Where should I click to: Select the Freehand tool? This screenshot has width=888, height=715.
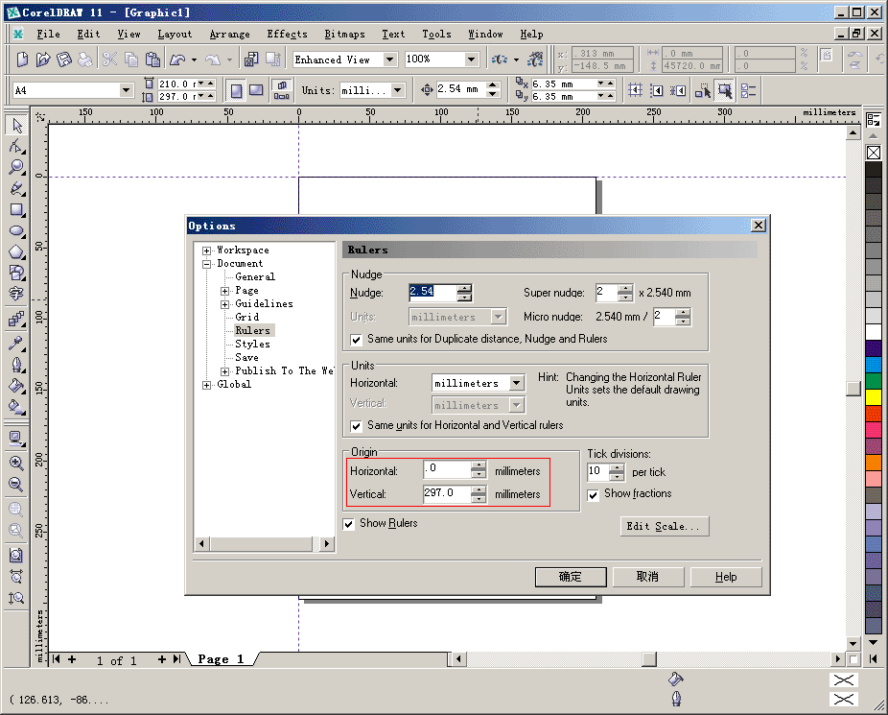pos(17,188)
